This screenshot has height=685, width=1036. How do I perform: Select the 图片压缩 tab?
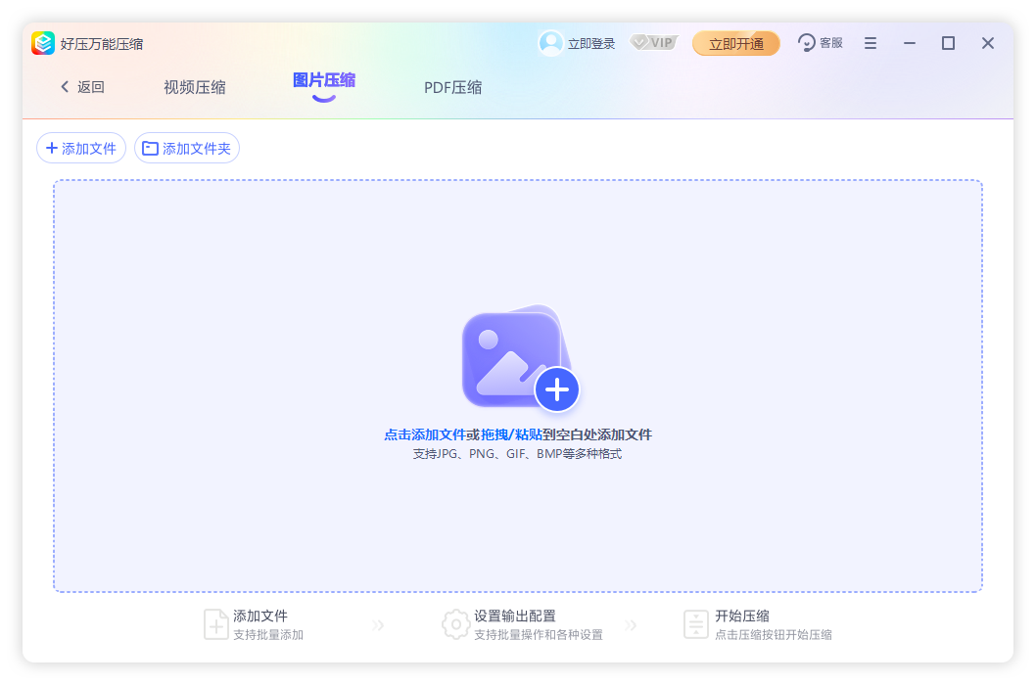click(322, 82)
